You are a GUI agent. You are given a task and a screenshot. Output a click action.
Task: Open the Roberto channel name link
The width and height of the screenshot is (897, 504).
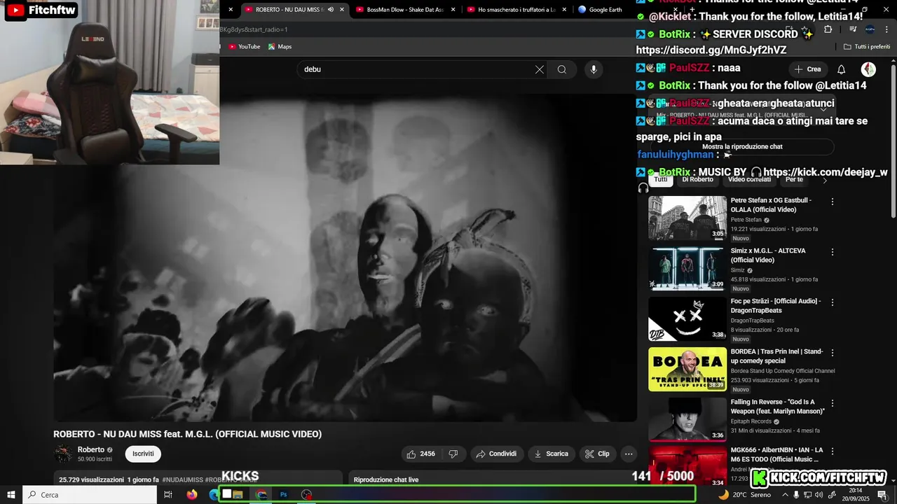[x=91, y=449]
